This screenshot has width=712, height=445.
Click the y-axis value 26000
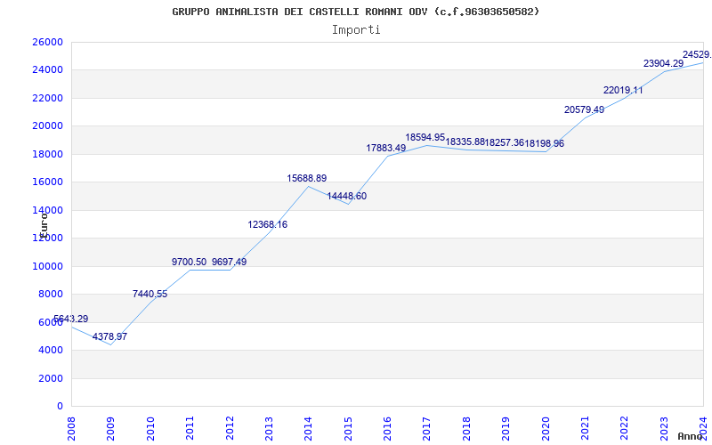point(47,42)
